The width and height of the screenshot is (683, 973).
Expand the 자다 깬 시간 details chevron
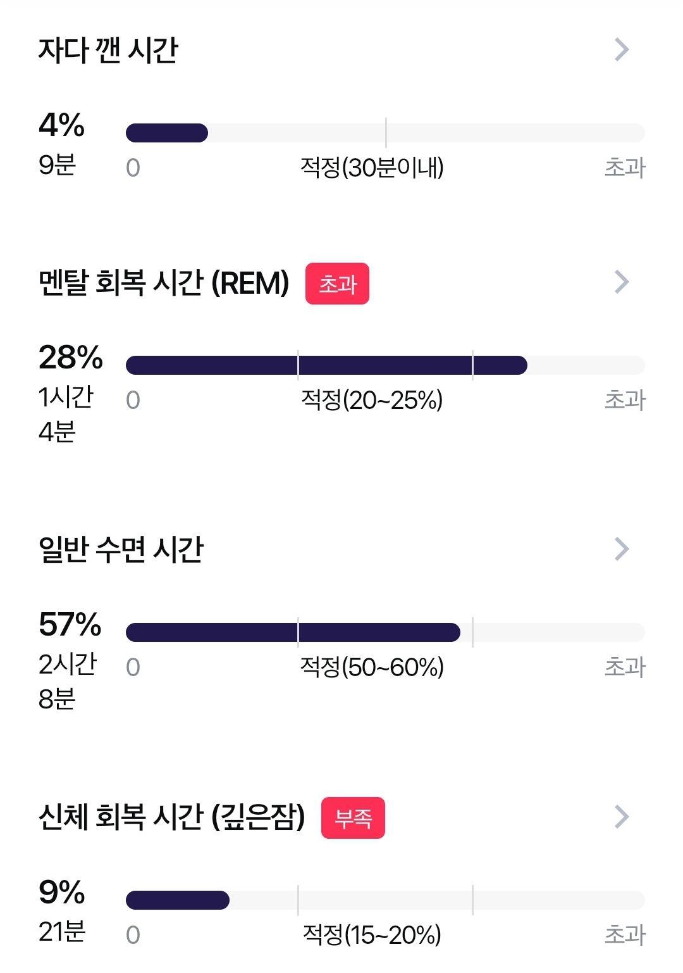622,49
